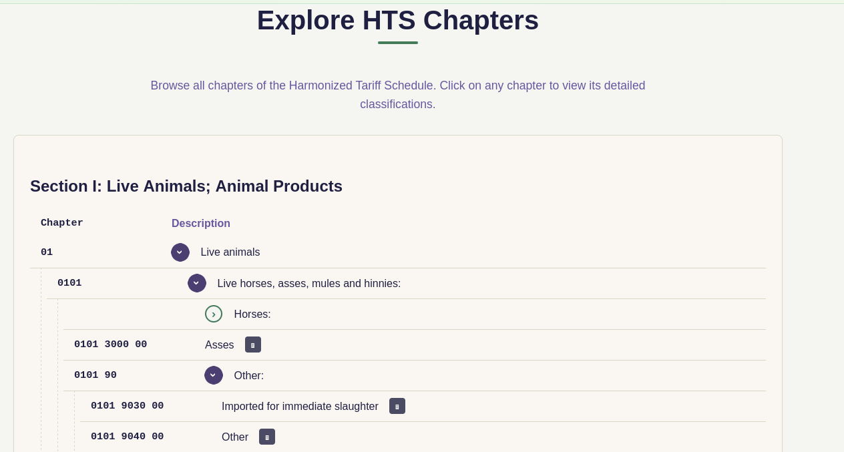Select the 0101 9030 00 slaughter entry
This screenshot has width=844, height=452.
tap(127, 406)
